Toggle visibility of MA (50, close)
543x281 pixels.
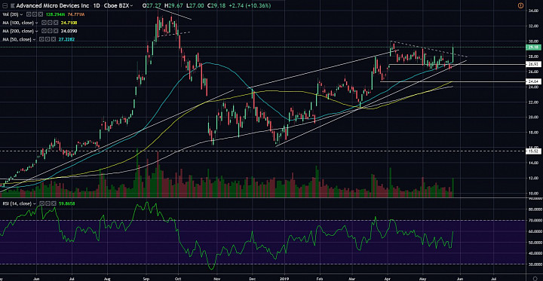pos(41,39)
